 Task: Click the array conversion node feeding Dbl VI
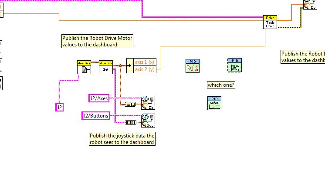click(x=131, y=105)
